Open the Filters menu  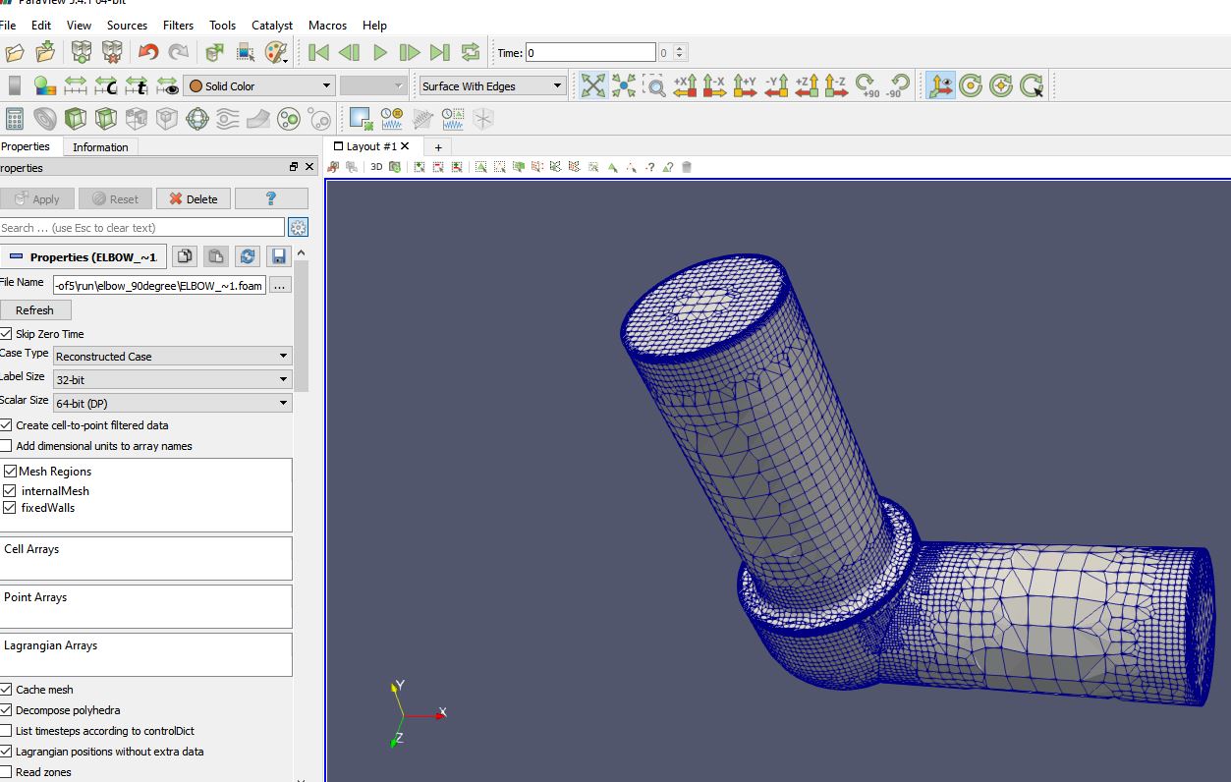178,25
